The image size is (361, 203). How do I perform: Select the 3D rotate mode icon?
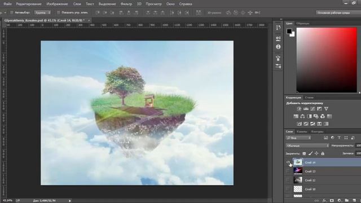[228, 12]
